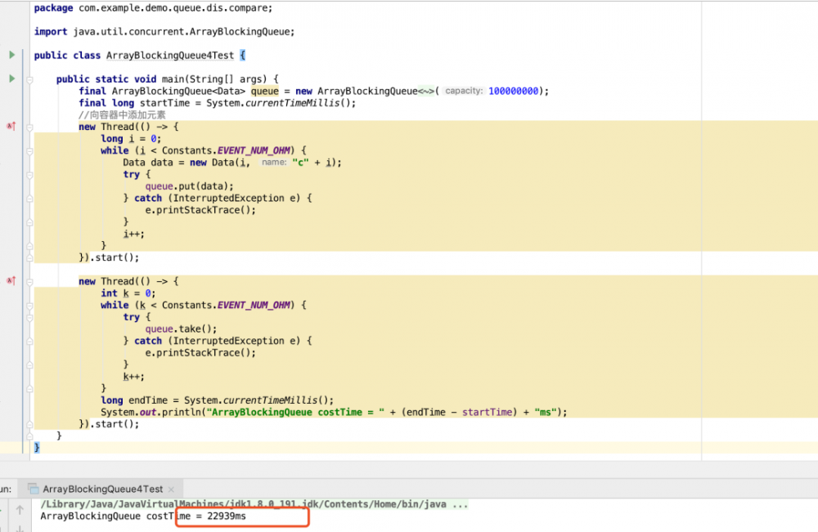Click the "c" string literal in new Data
818x532 pixels.
pyautogui.click(x=300, y=163)
